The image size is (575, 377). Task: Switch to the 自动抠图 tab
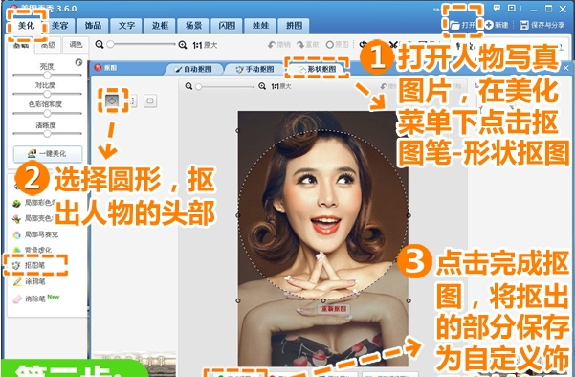tap(193, 69)
